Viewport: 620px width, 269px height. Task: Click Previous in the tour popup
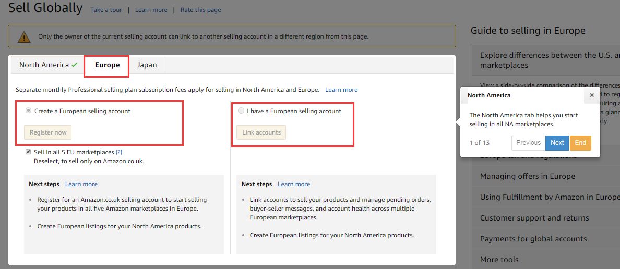[x=528, y=143]
